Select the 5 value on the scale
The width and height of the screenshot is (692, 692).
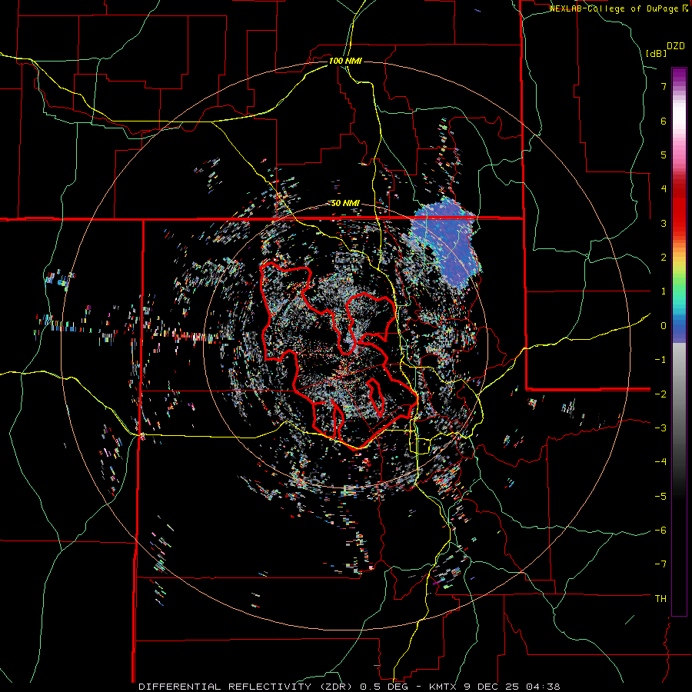[664, 155]
